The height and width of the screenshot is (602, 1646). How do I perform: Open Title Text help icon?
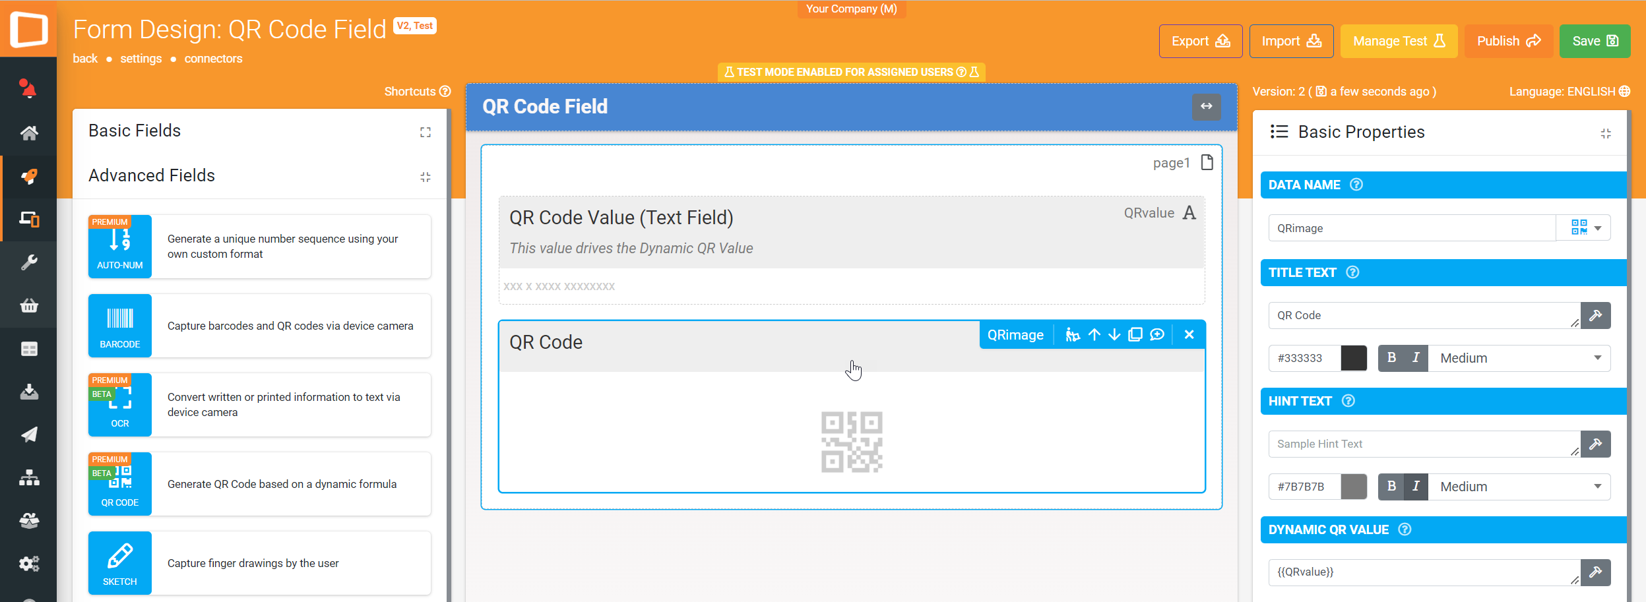tap(1352, 272)
